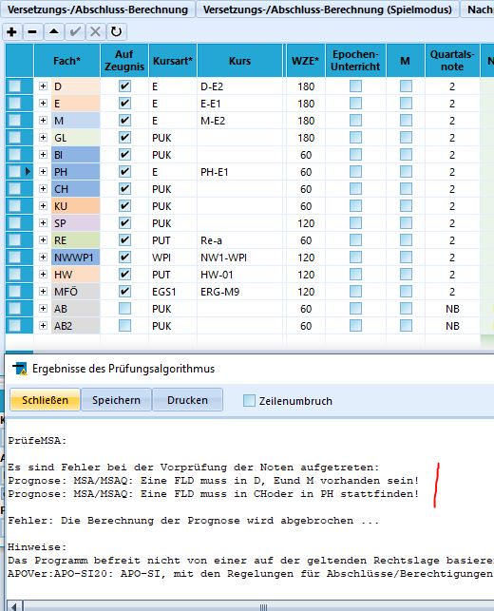Enable Epochen-Unterricht for row SP
This screenshot has width=494, height=611.
(x=355, y=223)
